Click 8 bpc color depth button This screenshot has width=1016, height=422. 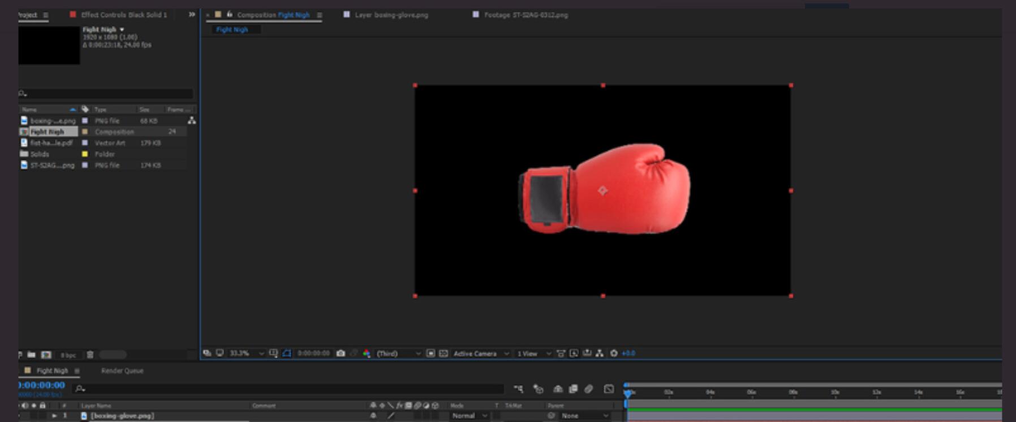pos(68,355)
